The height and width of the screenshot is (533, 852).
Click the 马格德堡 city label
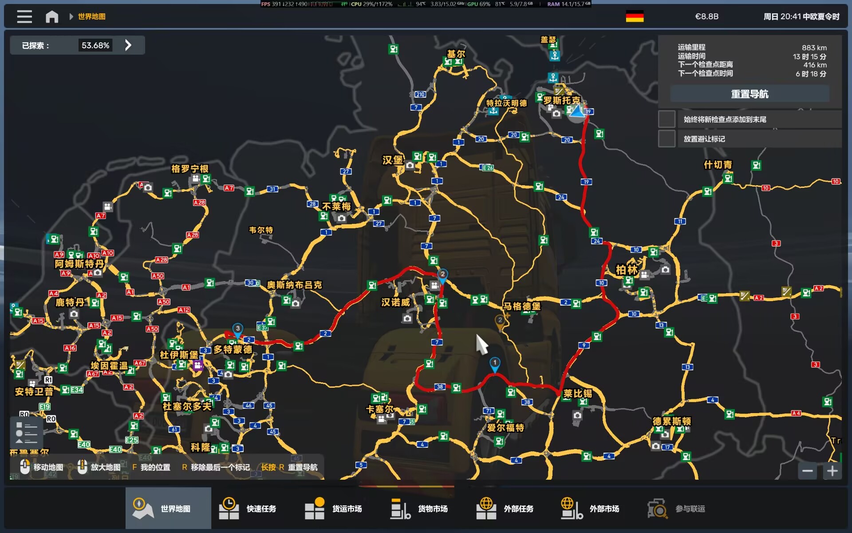[522, 306]
